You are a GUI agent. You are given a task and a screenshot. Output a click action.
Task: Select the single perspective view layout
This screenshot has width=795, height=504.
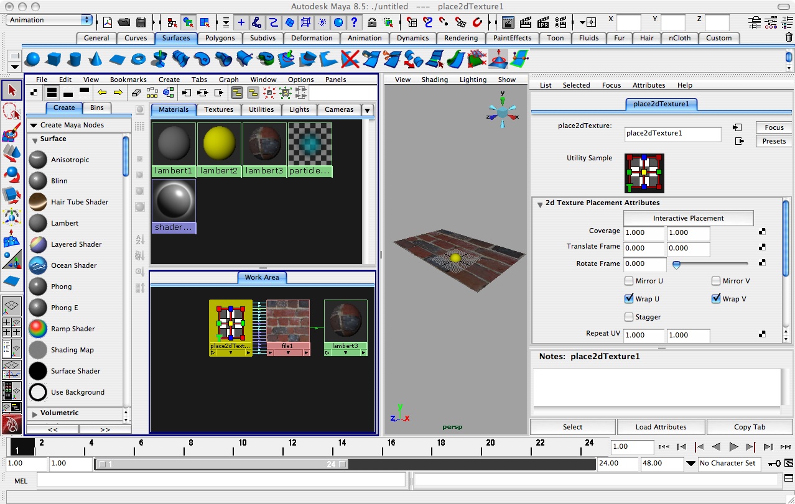click(12, 306)
